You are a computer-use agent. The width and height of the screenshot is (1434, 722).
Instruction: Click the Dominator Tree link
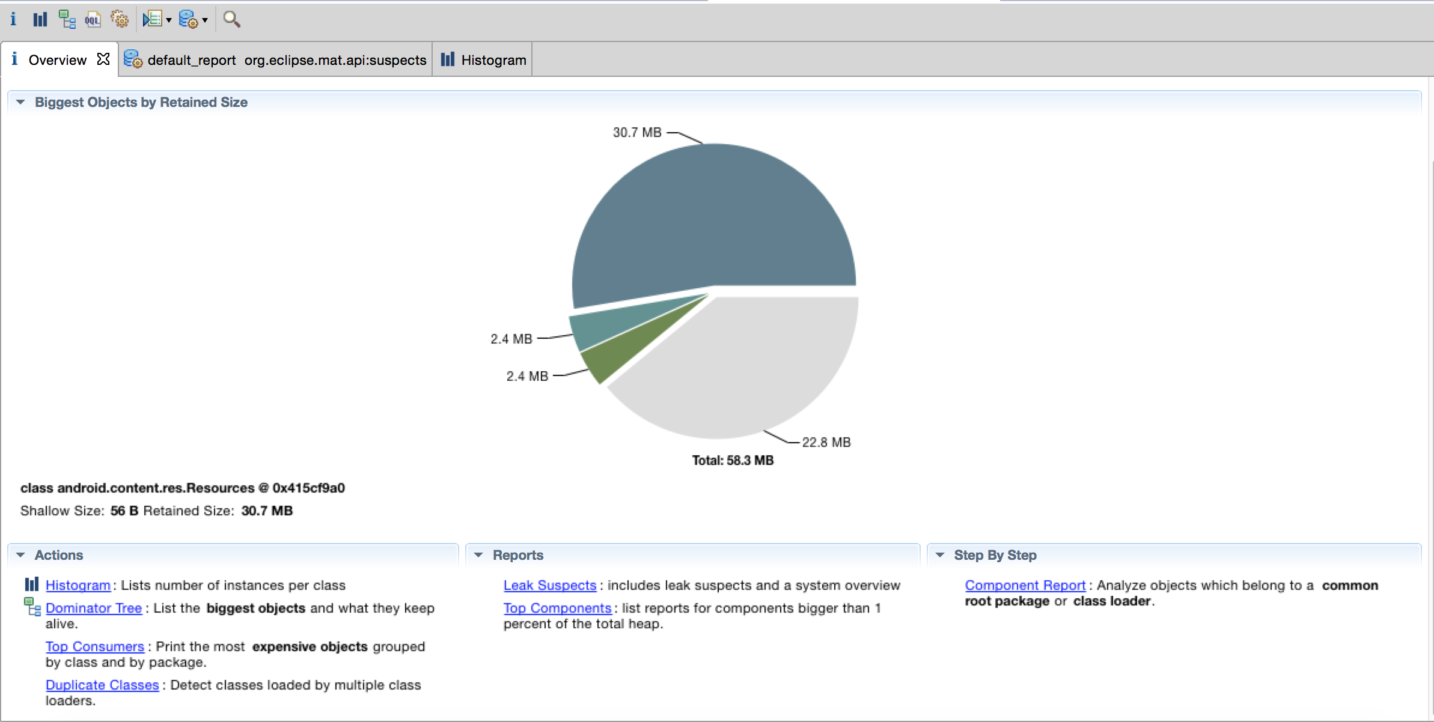[x=94, y=608]
